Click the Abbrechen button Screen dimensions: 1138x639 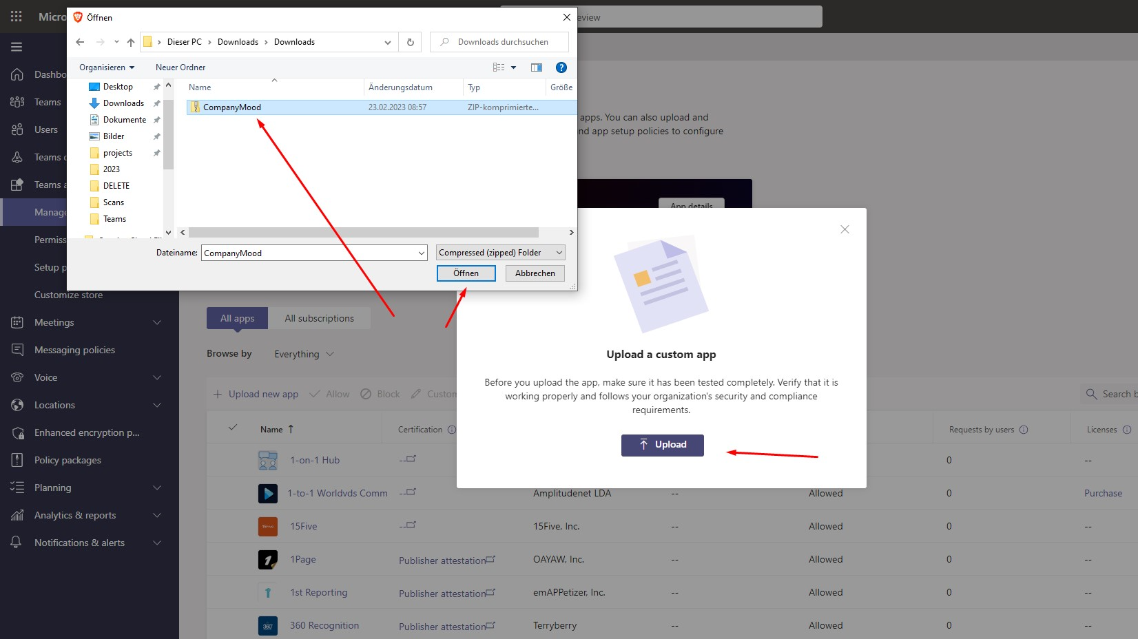click(535, 273)
